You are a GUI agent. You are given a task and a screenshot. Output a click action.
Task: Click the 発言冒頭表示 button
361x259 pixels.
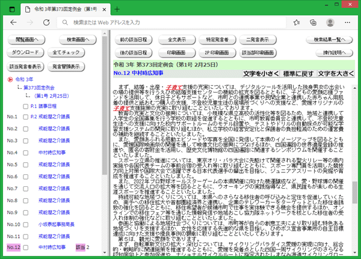[66, 67]
